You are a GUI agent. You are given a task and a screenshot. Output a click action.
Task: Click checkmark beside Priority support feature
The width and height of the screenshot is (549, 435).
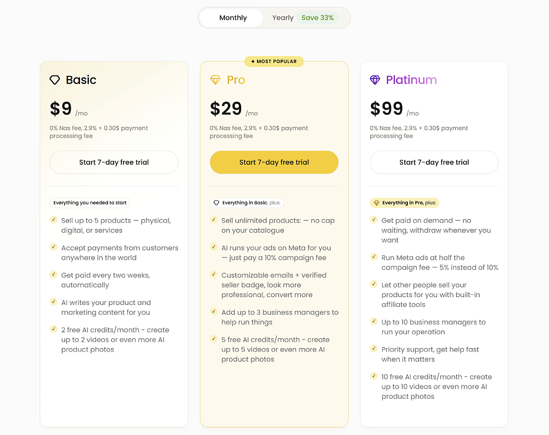374,349
